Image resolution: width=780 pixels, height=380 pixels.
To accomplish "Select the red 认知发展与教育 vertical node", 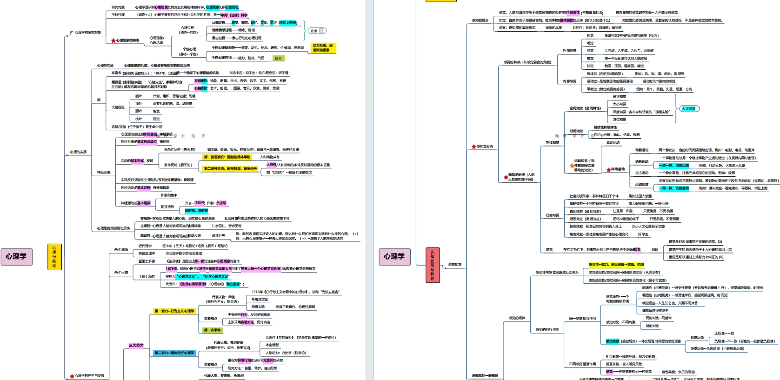I will [x=433, y=265].
